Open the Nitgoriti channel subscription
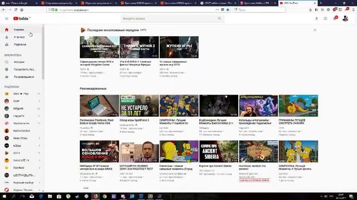This screenshot has height=200, width=357. pyautogui.click(x=22, y=109)
